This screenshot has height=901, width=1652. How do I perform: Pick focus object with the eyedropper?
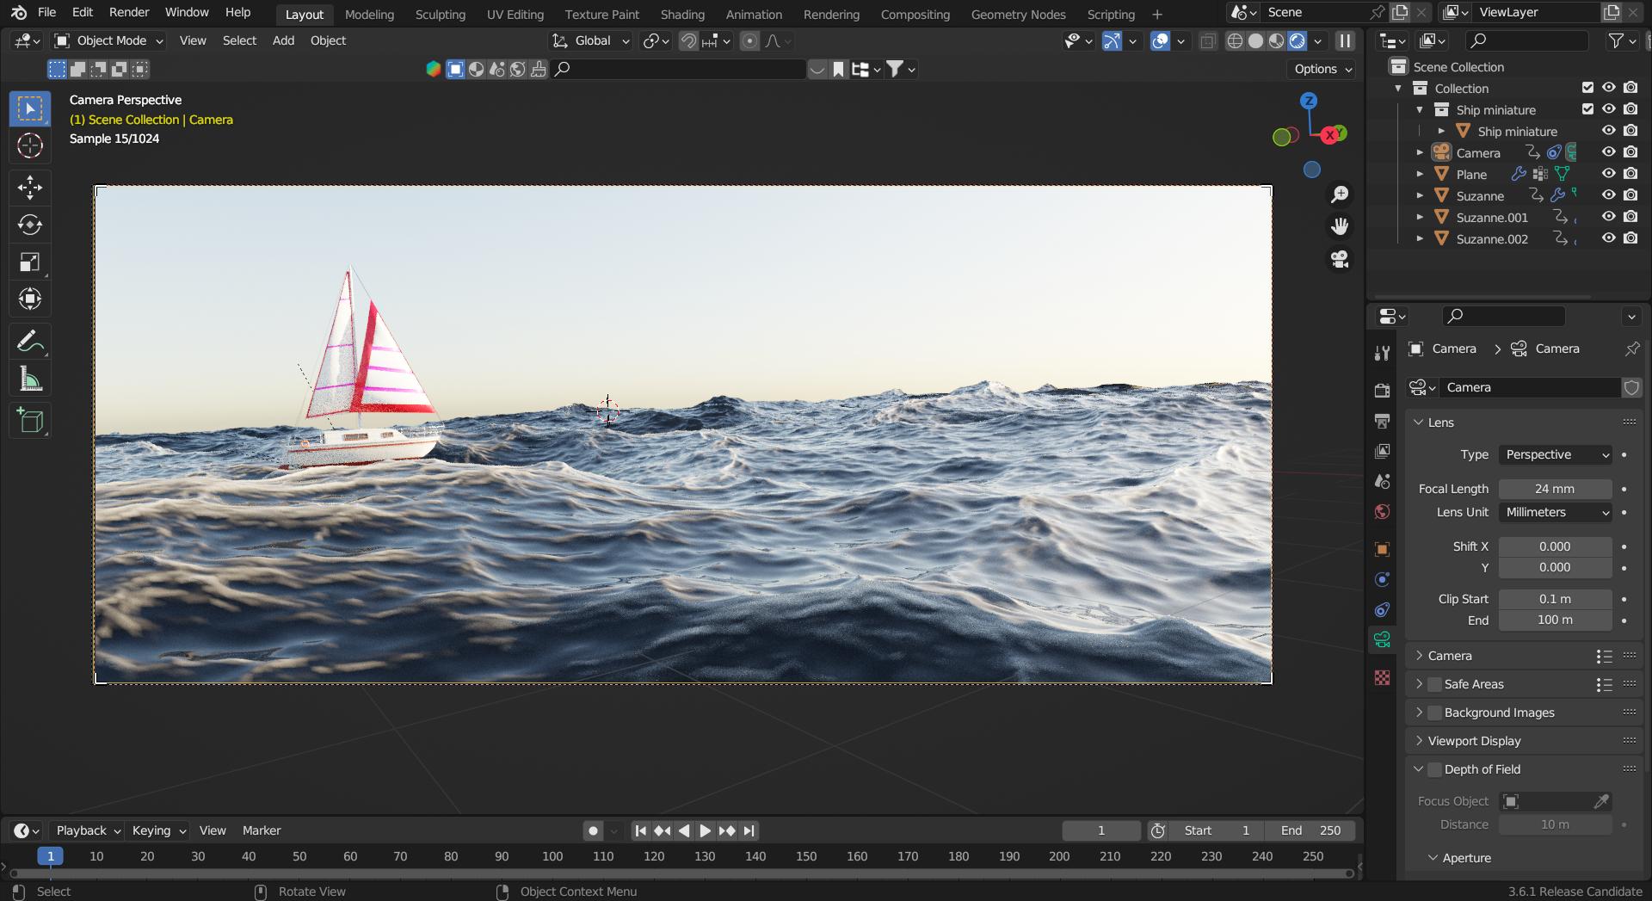click(x=1601, y=801)
